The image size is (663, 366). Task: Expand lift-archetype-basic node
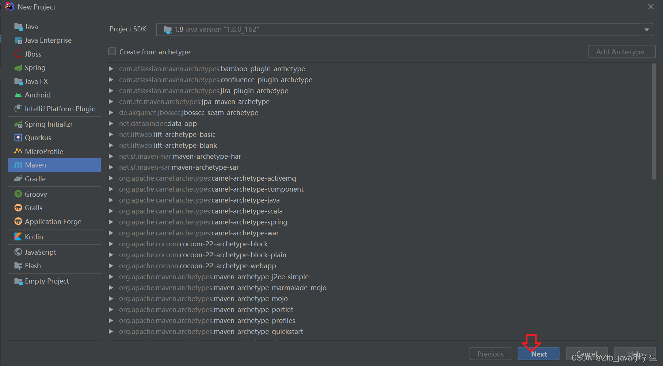pyautogui.click(x=111, y=134)
